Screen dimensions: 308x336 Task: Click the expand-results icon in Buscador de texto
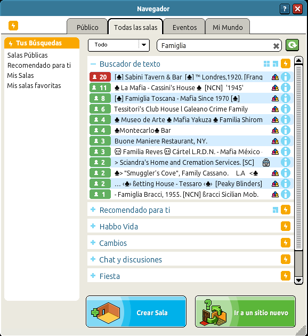275,63
